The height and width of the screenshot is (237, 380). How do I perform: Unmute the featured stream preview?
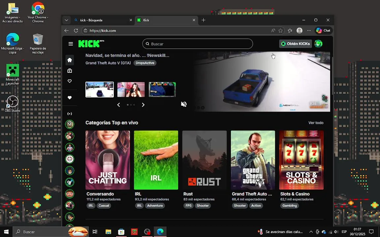pos(184,104)
